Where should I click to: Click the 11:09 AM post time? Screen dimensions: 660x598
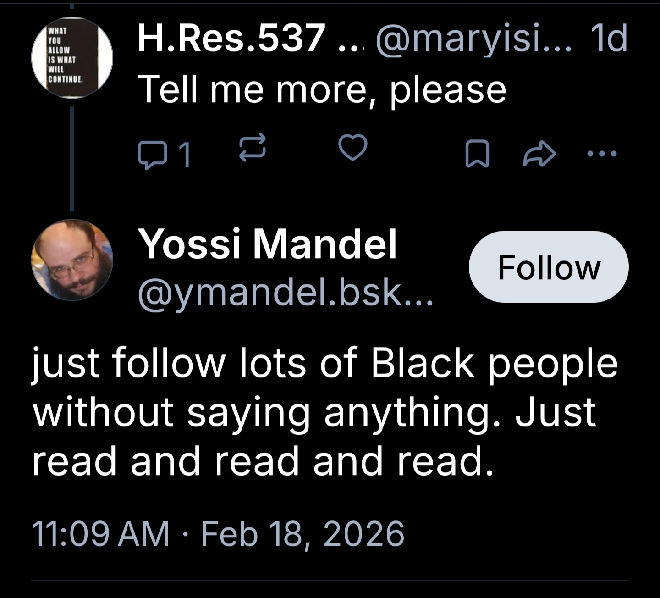[100, 534]
